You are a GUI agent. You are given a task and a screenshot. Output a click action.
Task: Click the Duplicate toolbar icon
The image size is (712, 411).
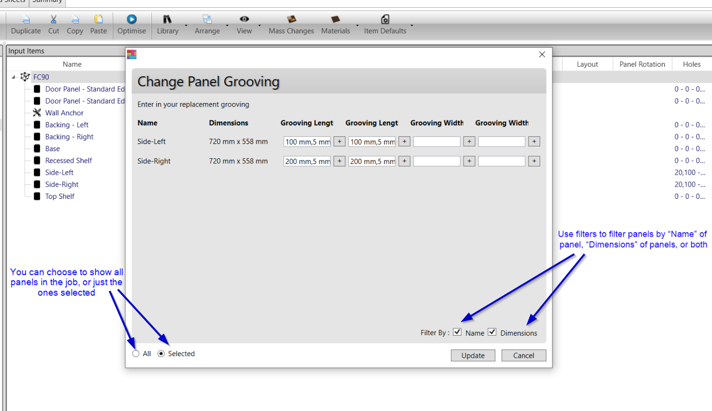[x=26, y=19]
